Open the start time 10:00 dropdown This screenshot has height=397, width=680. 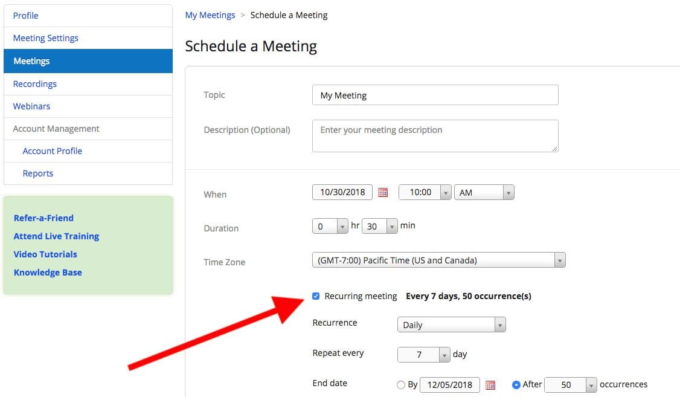point(425,193)
